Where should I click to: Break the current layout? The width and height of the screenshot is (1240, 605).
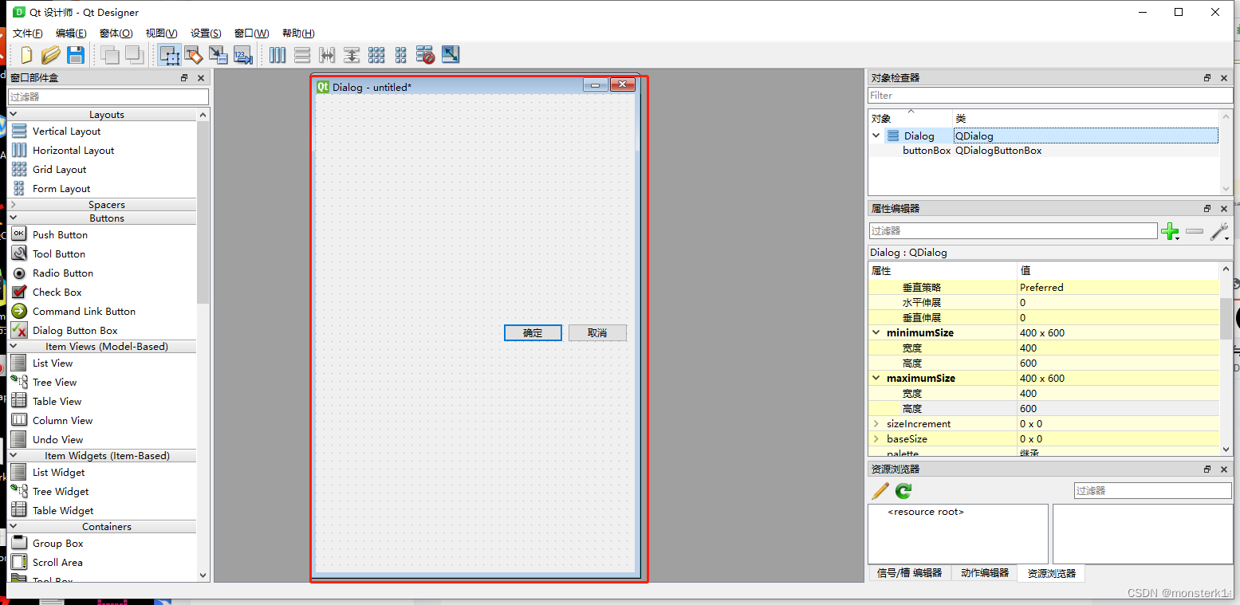click(x=425, y=55)
